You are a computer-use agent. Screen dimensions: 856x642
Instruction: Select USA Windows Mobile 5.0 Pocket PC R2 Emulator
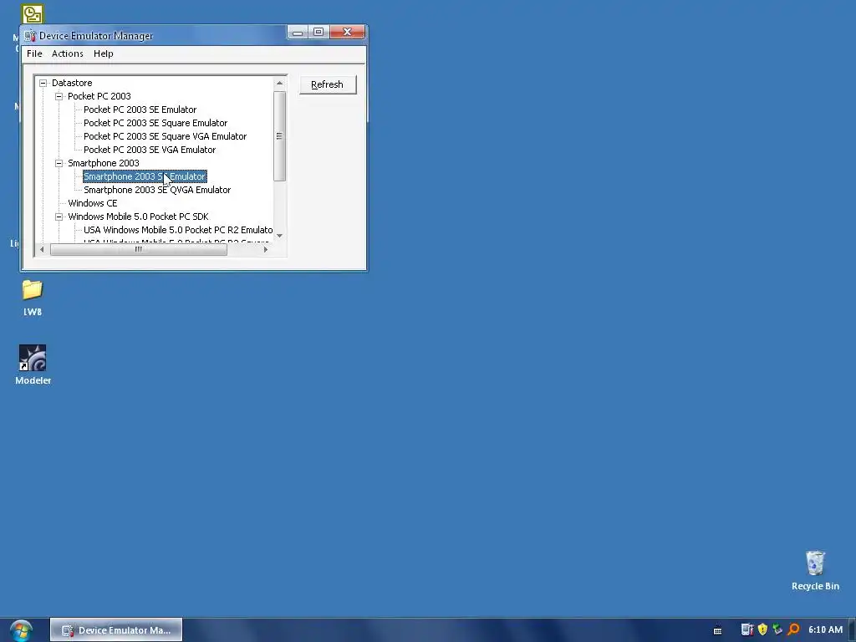[178, 230]
